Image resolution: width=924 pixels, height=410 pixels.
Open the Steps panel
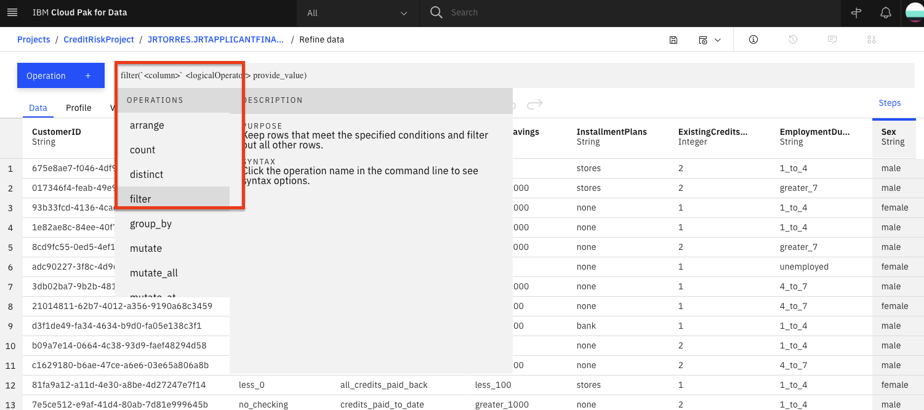tap(890, 103)
